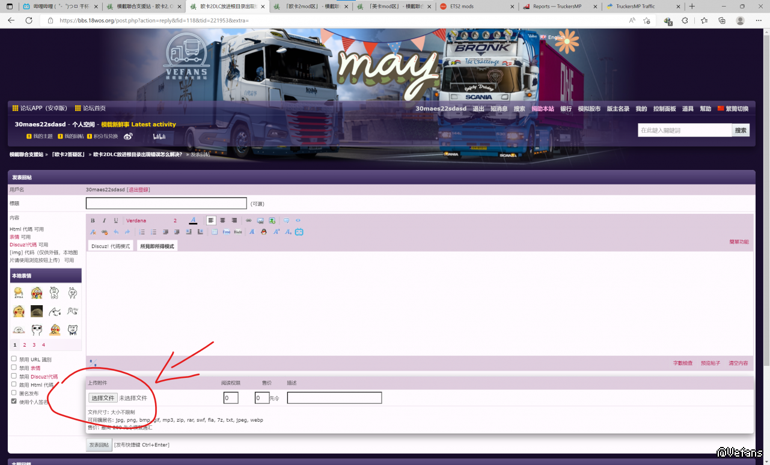Image resolution: width=770 pixels, height=465 pixels.
Task: Insert Free content tag icon
Action: click(x=227, y=232)
